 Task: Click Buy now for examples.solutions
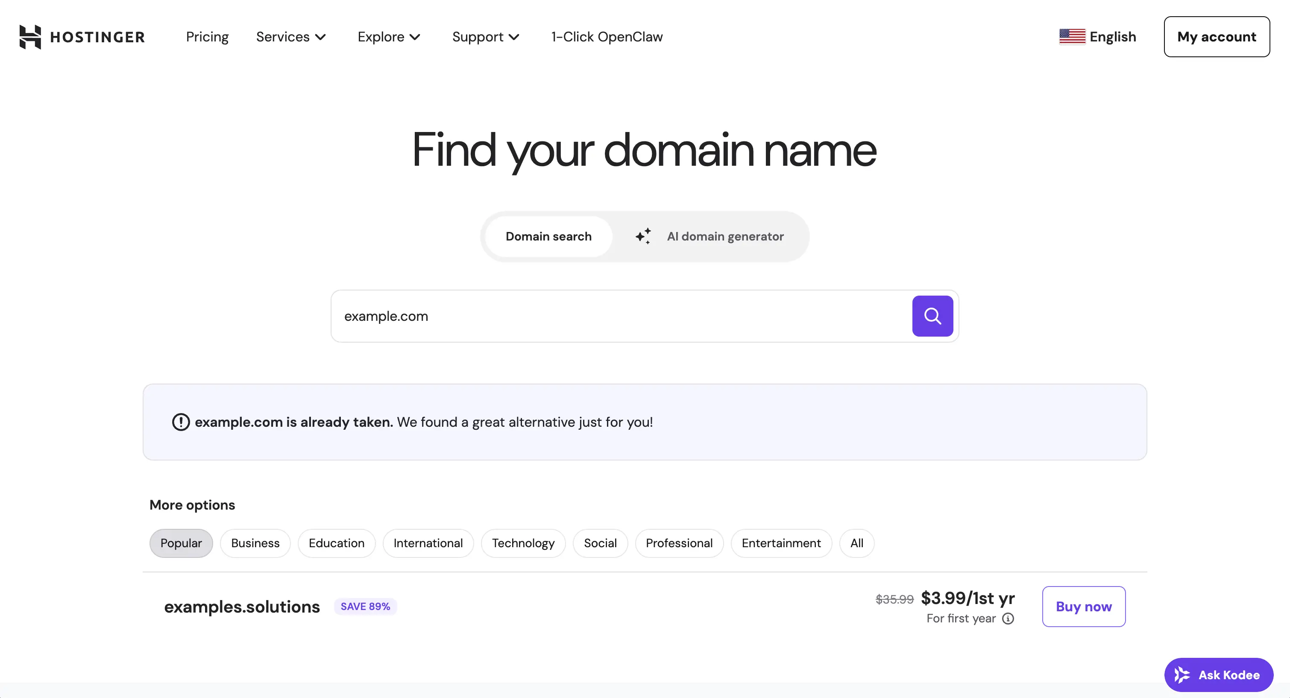point(1083,606)
